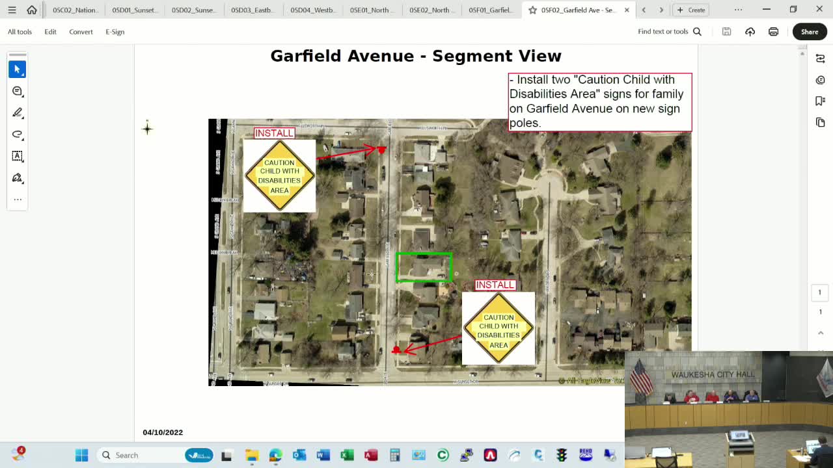Upload document to Adobe cloud storage
This screenshot has width=833, height=468.
tap(750, 31)
